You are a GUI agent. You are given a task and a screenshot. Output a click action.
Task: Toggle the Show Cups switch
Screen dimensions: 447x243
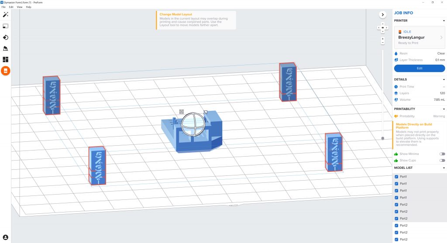(x=442, y=161)
